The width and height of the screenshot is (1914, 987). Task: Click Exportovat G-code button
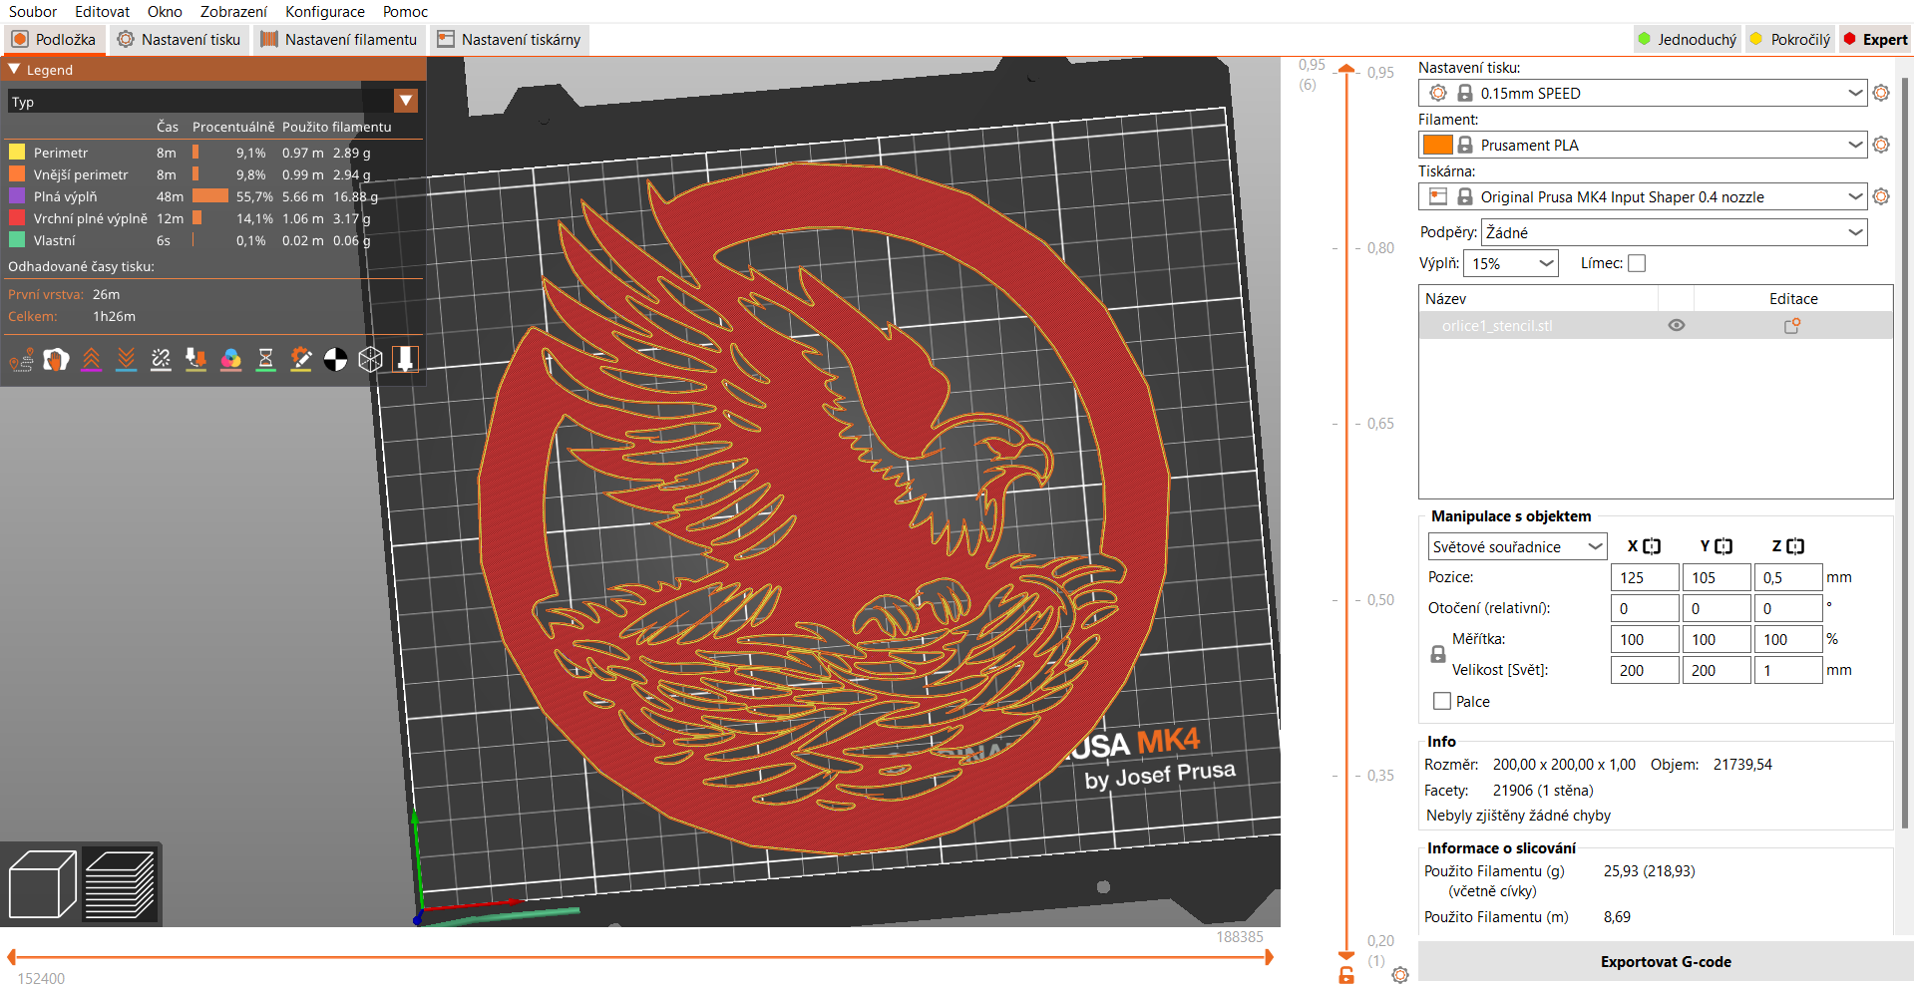click(x=1666, y=962)
